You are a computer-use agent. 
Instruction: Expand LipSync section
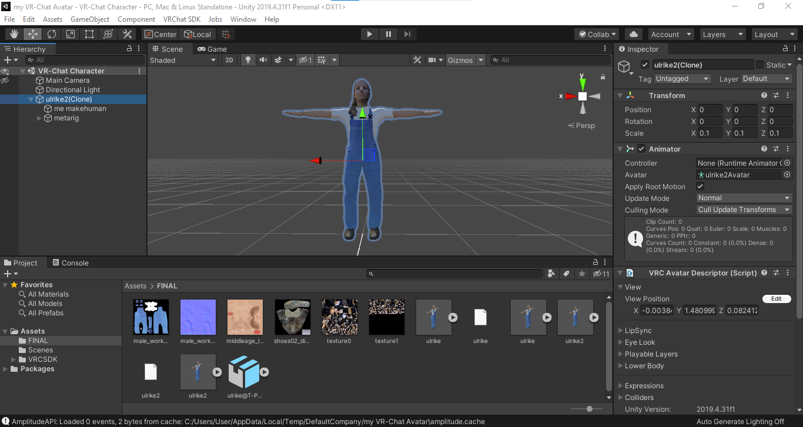coord(620,331)
